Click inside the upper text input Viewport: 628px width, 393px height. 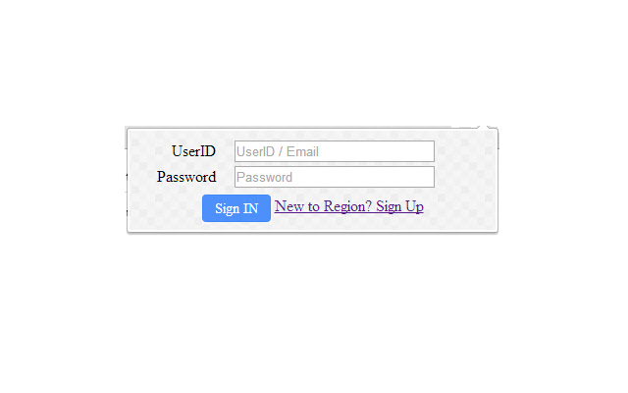click(335, 151)
